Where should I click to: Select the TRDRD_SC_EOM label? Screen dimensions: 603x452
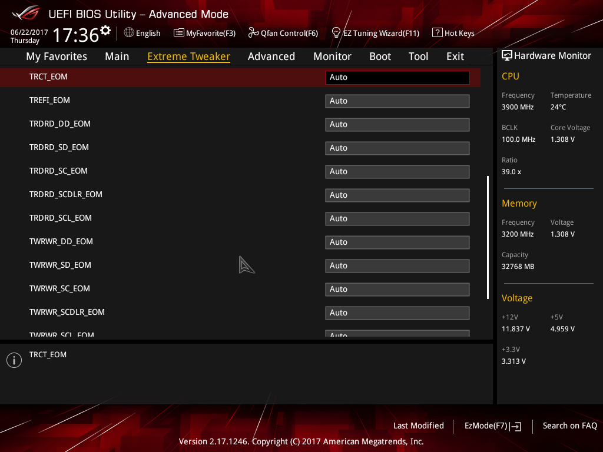58,171
